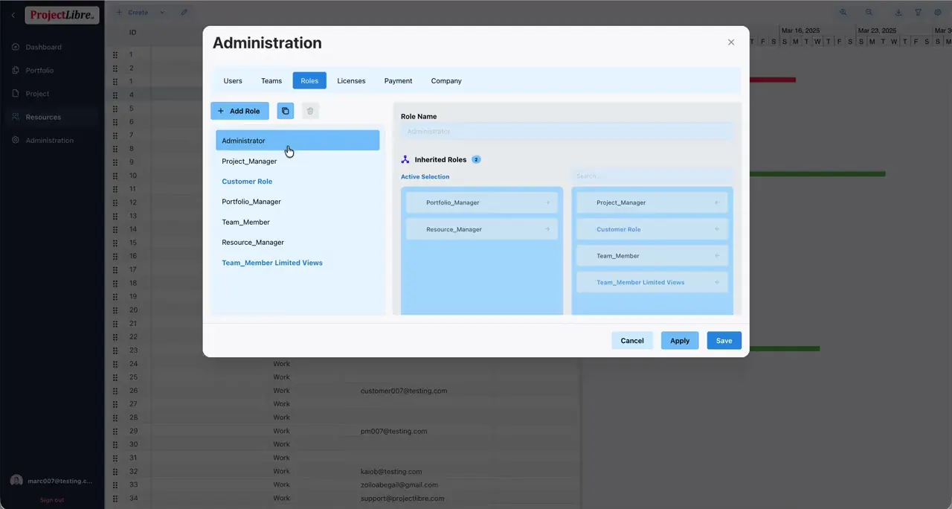Switch to the Users tab
952x509 pixels.
point(233,80)
